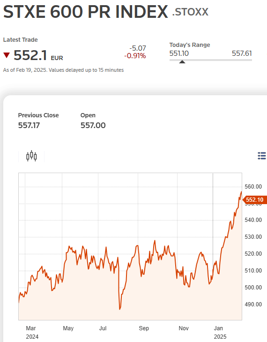Click the -0.91% change percentage
This screenshot has width=267, height=342.
135,56
